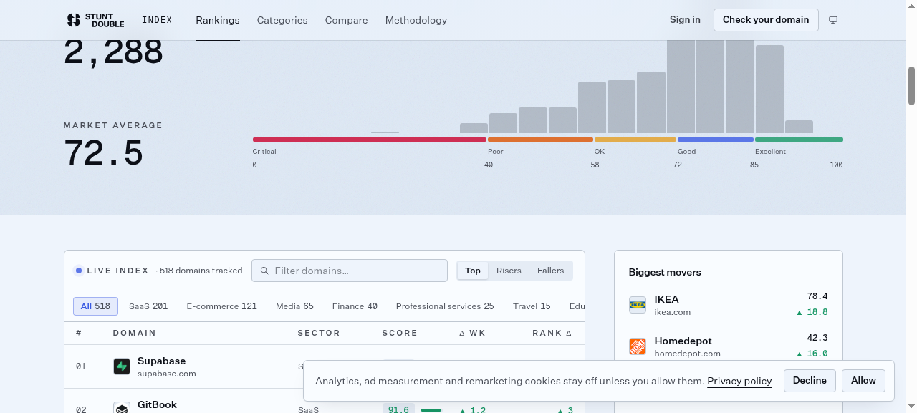
Task: Open the Privacy policy link
Action: point(739,381)
